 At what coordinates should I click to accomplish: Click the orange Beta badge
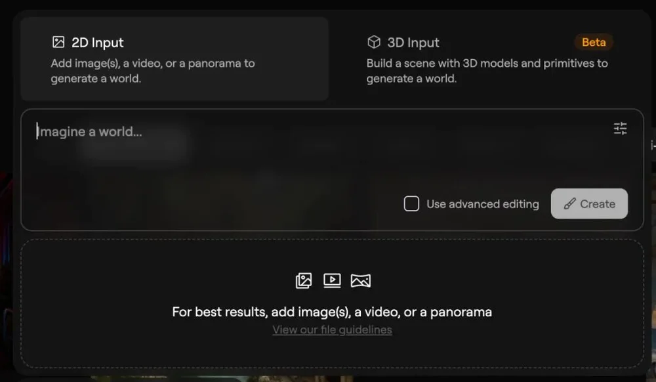click(594, 43)
